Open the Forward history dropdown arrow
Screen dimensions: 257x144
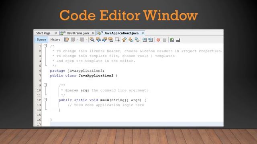point(86,40)
